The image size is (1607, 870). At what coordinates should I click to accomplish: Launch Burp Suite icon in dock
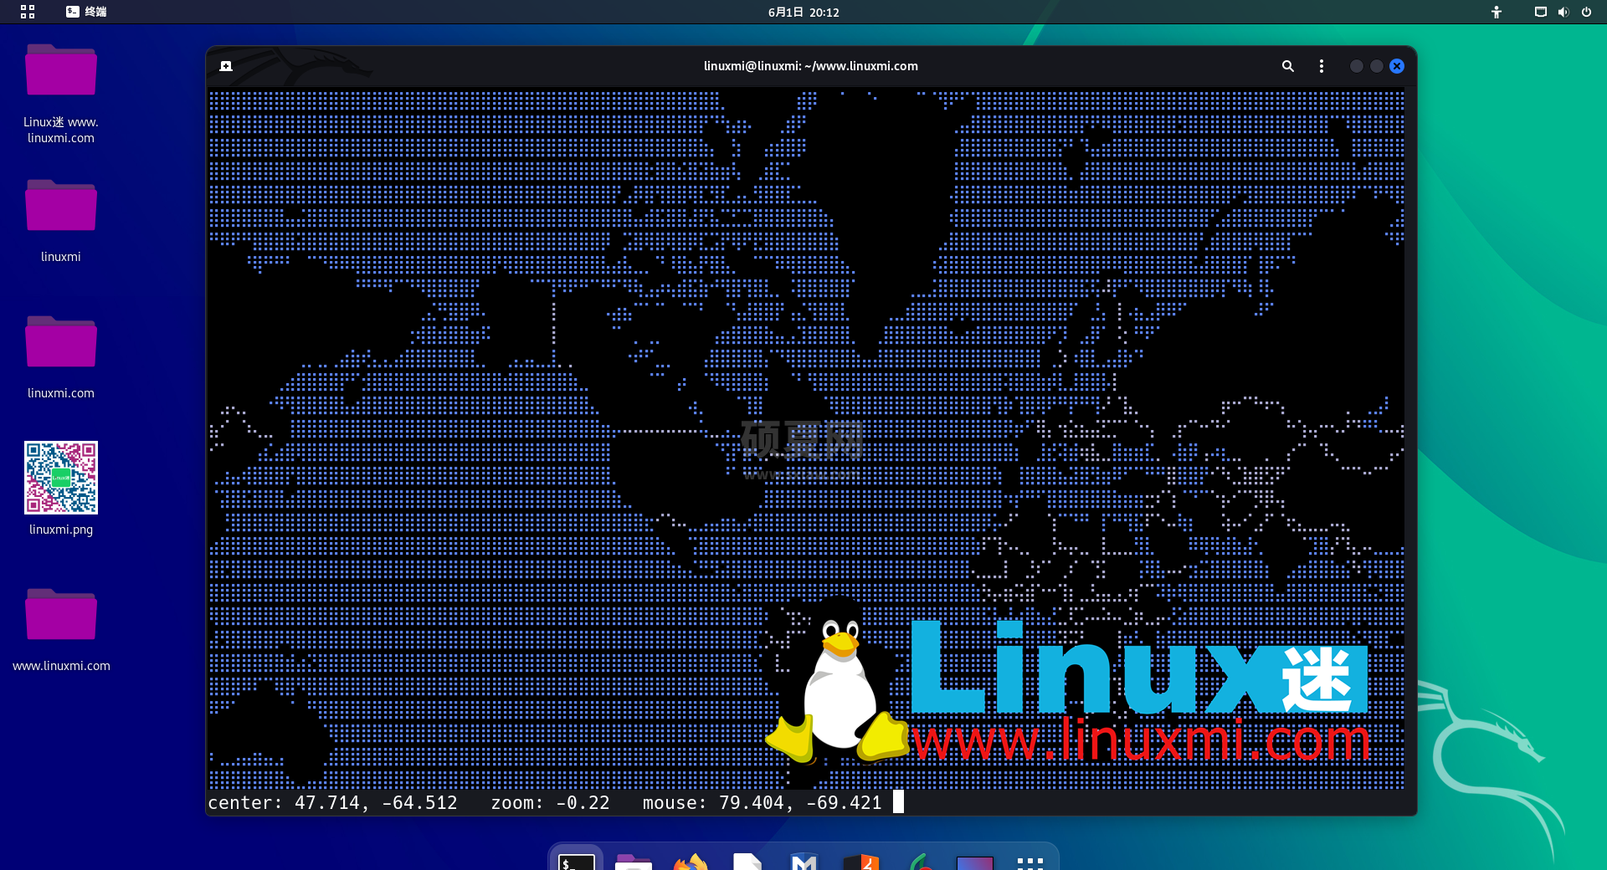tap(861, 862)
